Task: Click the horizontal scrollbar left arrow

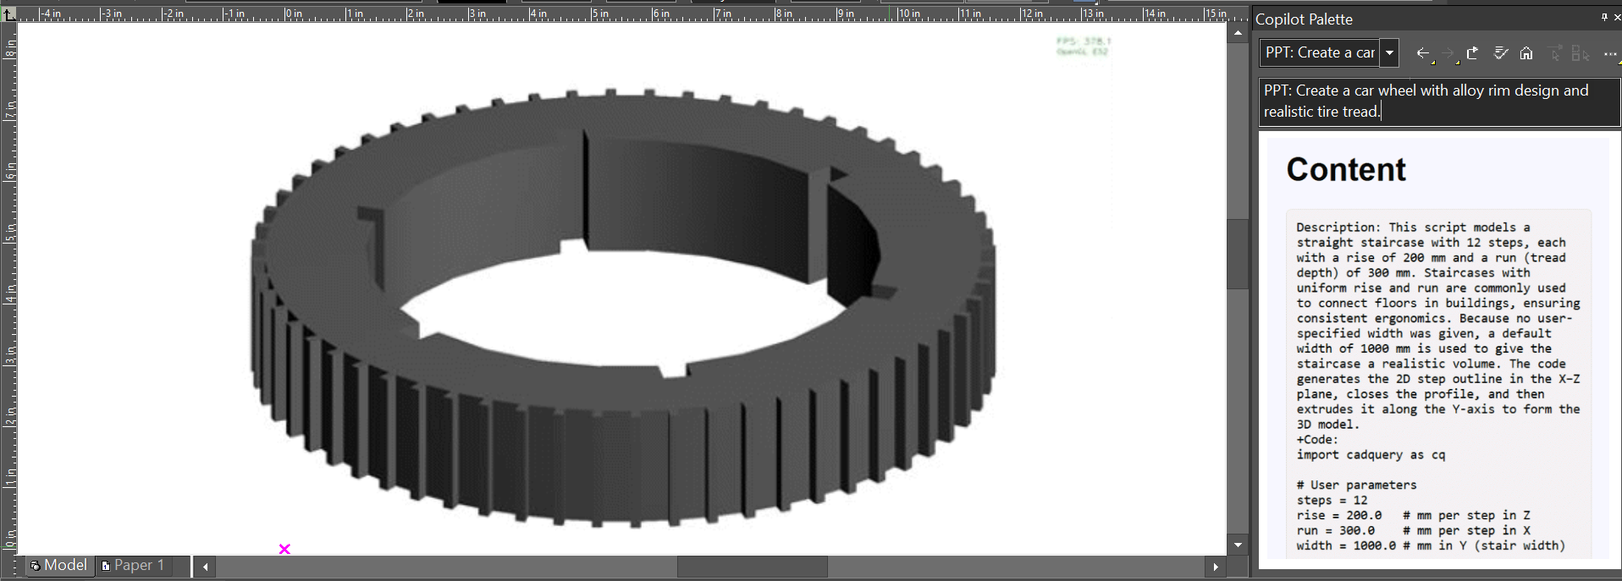Action: pos(206,567)
